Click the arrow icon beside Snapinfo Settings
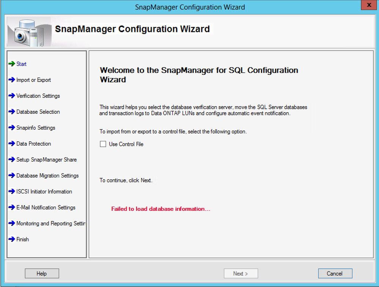The image size is (379, 287). pyautogui.click(x=12, y=127)
